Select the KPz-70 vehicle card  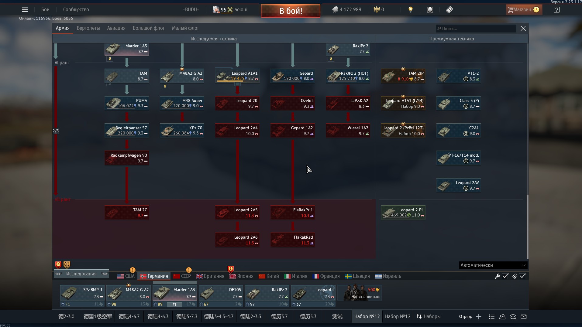pyautogui.click(x=182, y=131)
